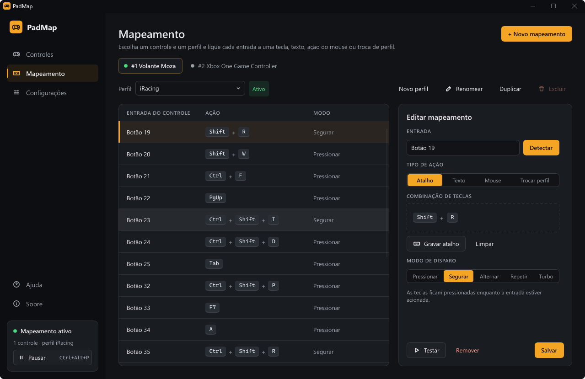Click the key combination box with Shift + R
Viewport: 585px width, 379px height.
[x=483, y=218]
